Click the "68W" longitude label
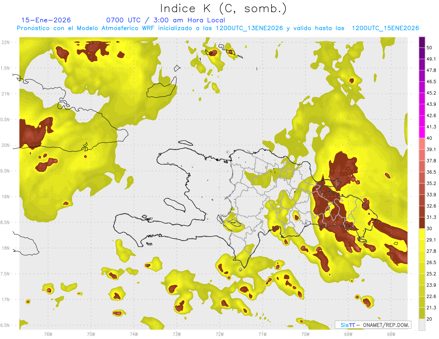Screen dimensions: 439x339 (391, 334)
